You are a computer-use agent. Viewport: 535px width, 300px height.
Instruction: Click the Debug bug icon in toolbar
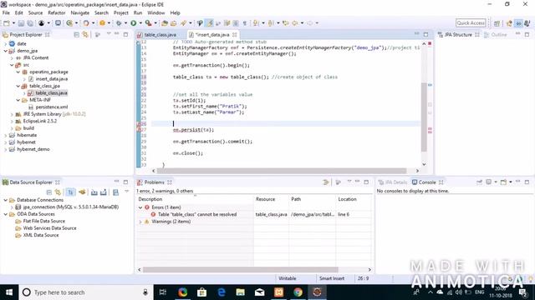click(119, 23)
